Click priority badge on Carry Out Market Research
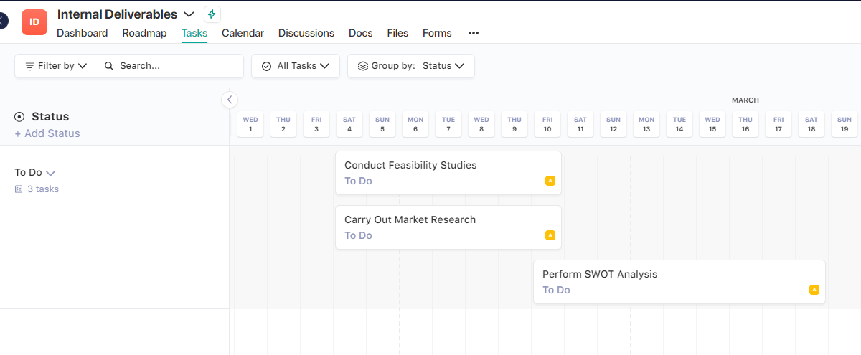This screenshot has width=861, height=355. 550,235
